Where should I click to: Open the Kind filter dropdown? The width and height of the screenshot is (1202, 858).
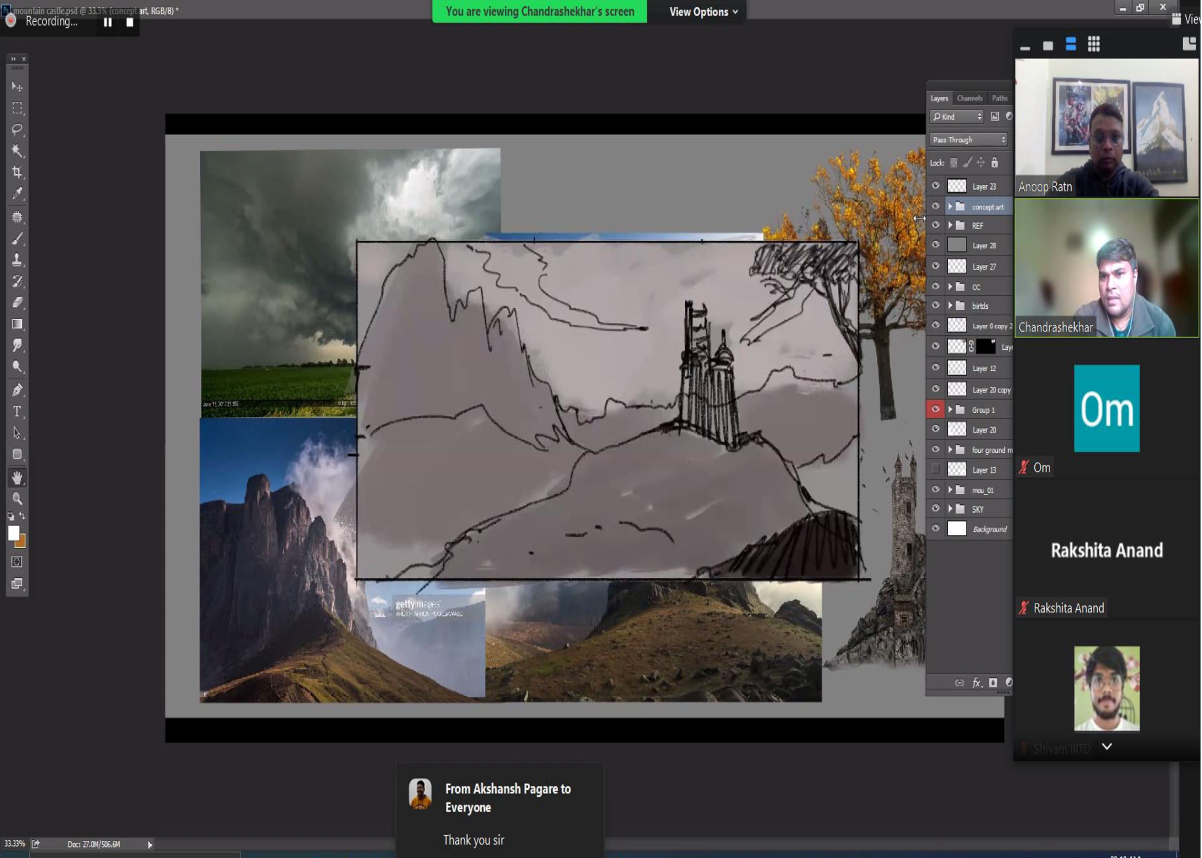956,116
